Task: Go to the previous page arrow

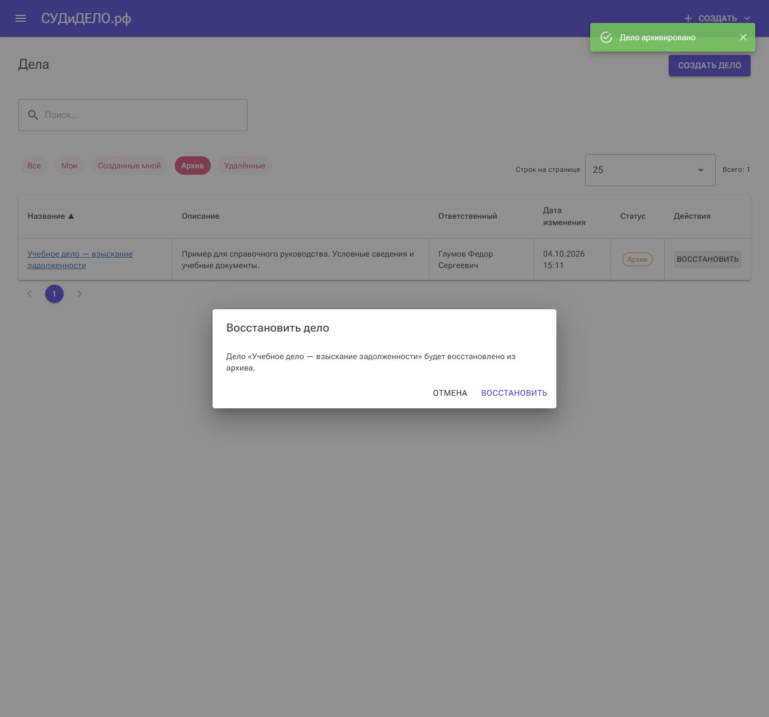Action: pyautogui.click(x=29, y=294)
